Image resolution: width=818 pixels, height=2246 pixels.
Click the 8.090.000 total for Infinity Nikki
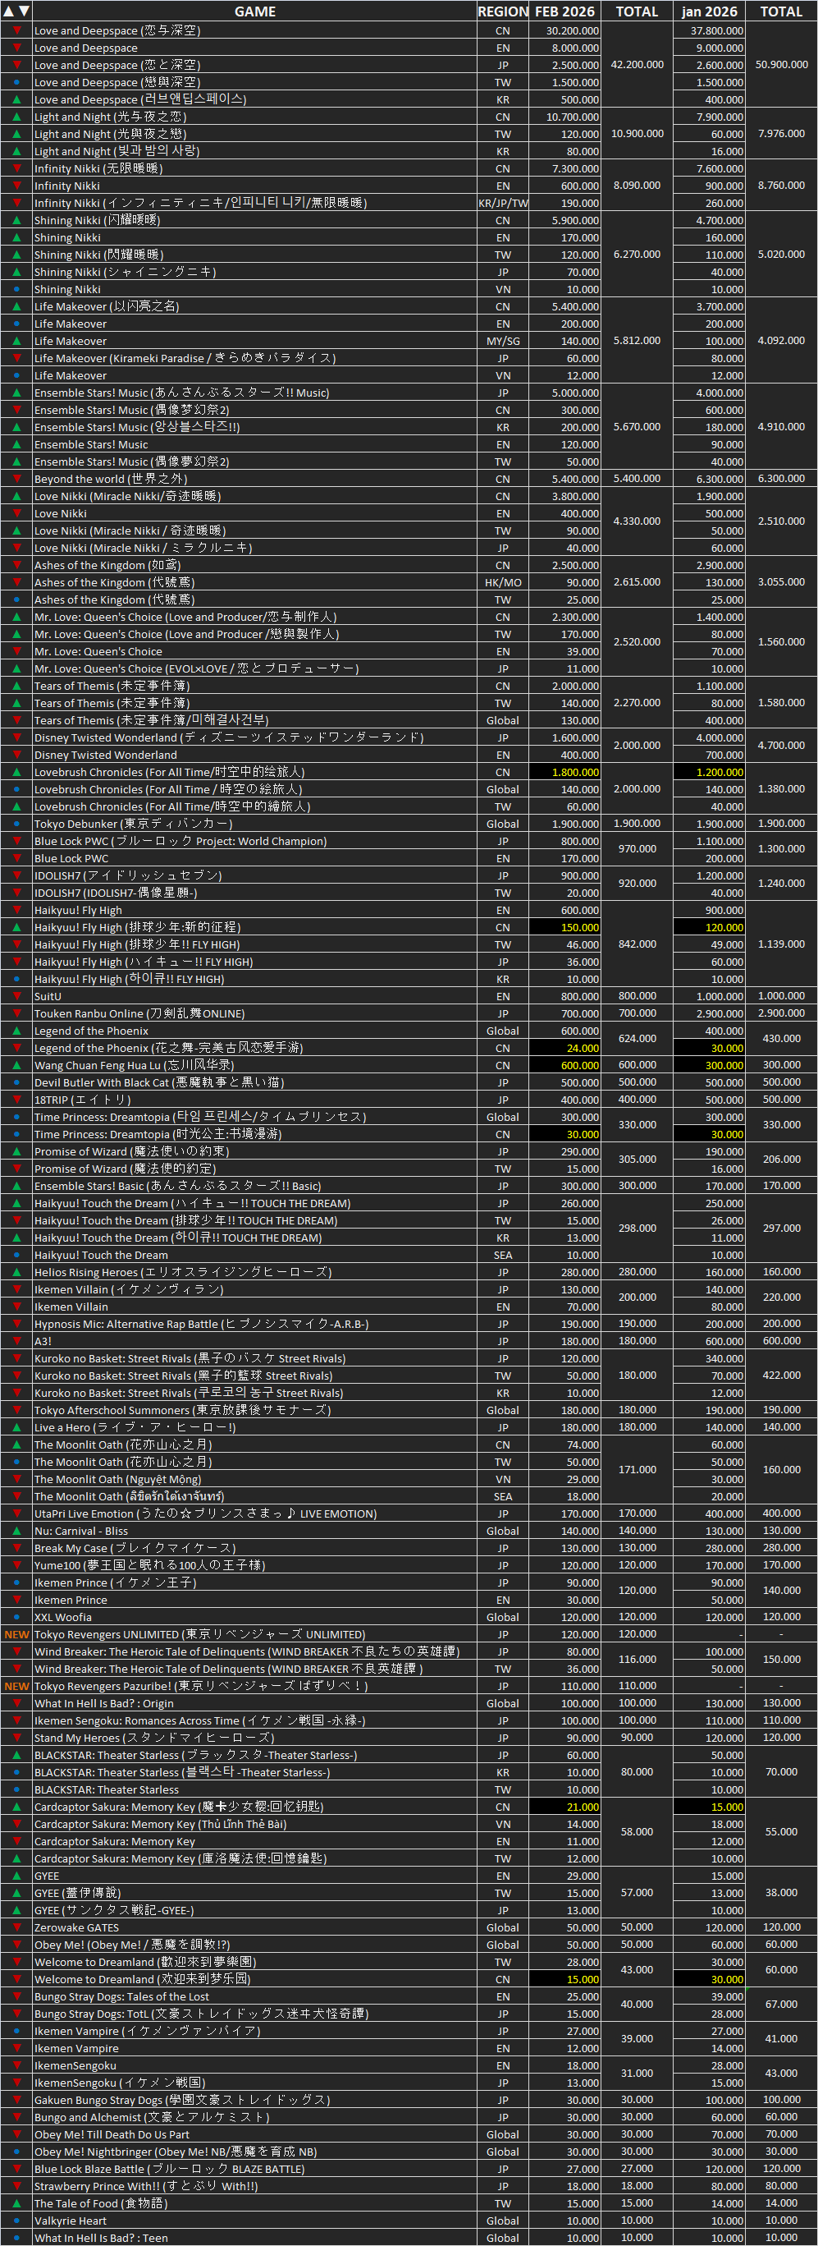(x=637, y=186)
